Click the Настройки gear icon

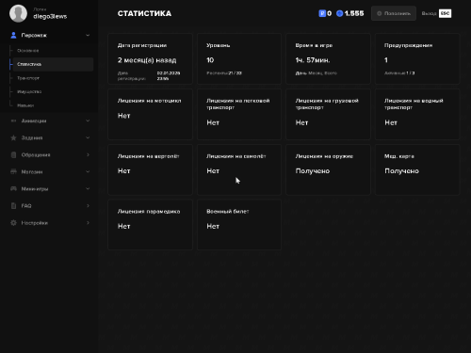(x=13, y=223)
